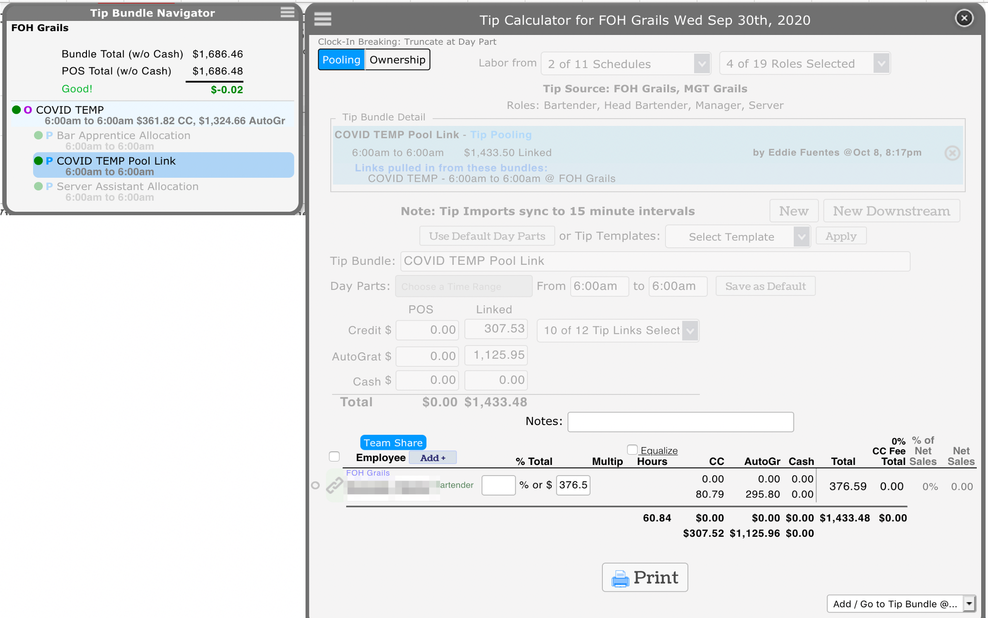Close the Tip Calculator window
The height and width of the screenshot is (618, 988).
(964, 18)
